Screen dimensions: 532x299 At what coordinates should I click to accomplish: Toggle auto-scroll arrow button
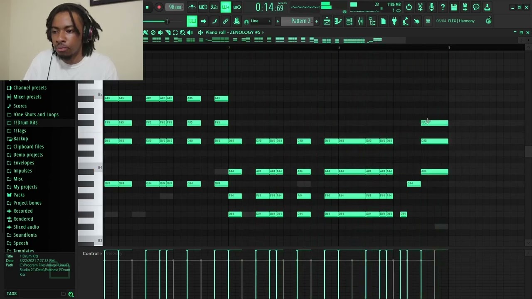tap(203, 21)
